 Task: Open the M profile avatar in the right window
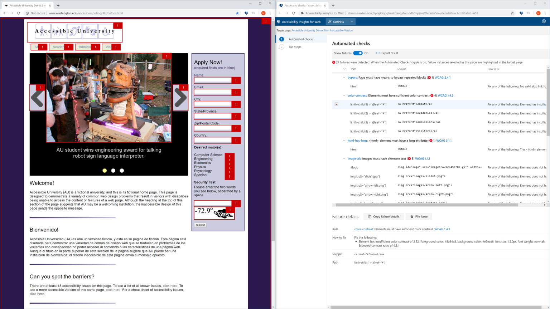pyautogui.click(x=538, y=13)
